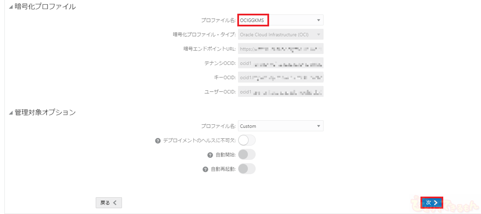
Task: Click the 暗号化プロファイル section heading
Action: point(45,7)
